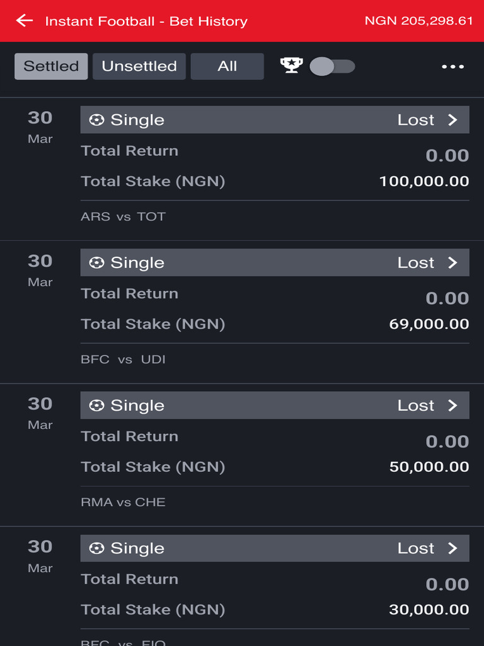Open the ARS vs TOT match text
The image size is (484, 646).
123,216
